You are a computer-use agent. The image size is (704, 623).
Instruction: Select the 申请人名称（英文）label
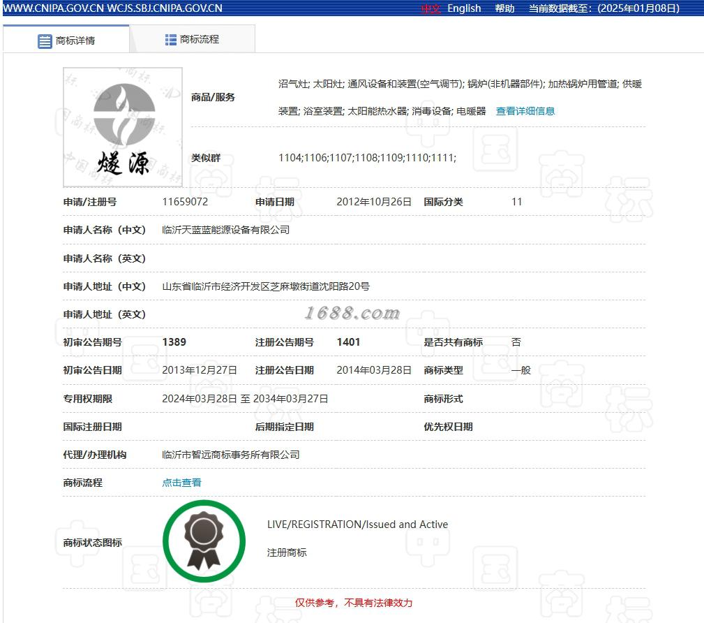pos(105,258)
